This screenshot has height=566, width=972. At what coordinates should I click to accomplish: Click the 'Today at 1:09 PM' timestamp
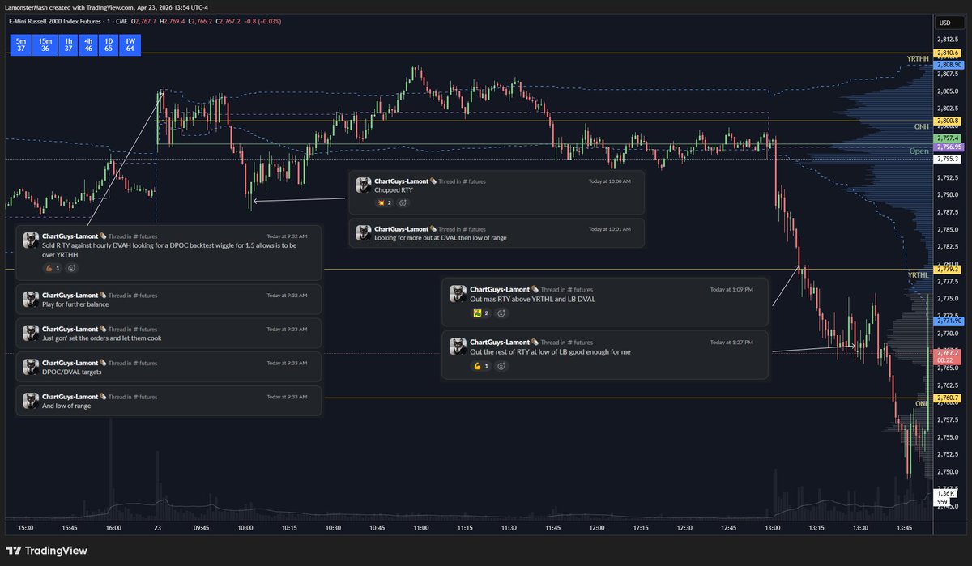click(731, 289)
